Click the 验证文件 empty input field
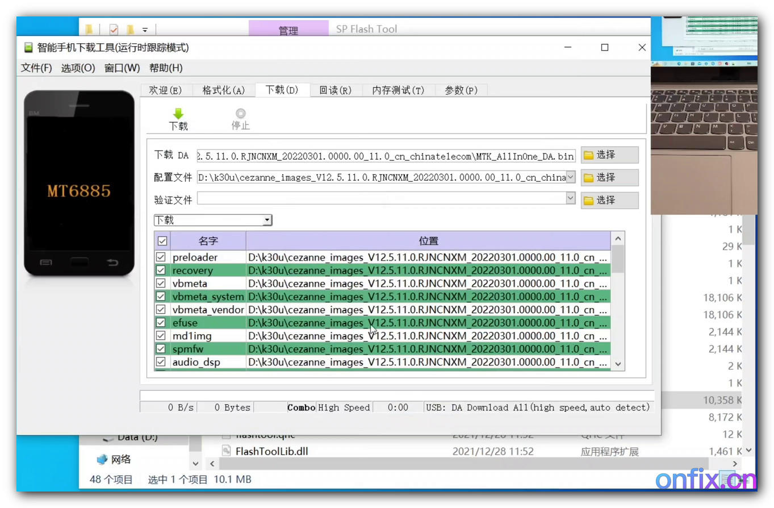 (x=382, y=198)
